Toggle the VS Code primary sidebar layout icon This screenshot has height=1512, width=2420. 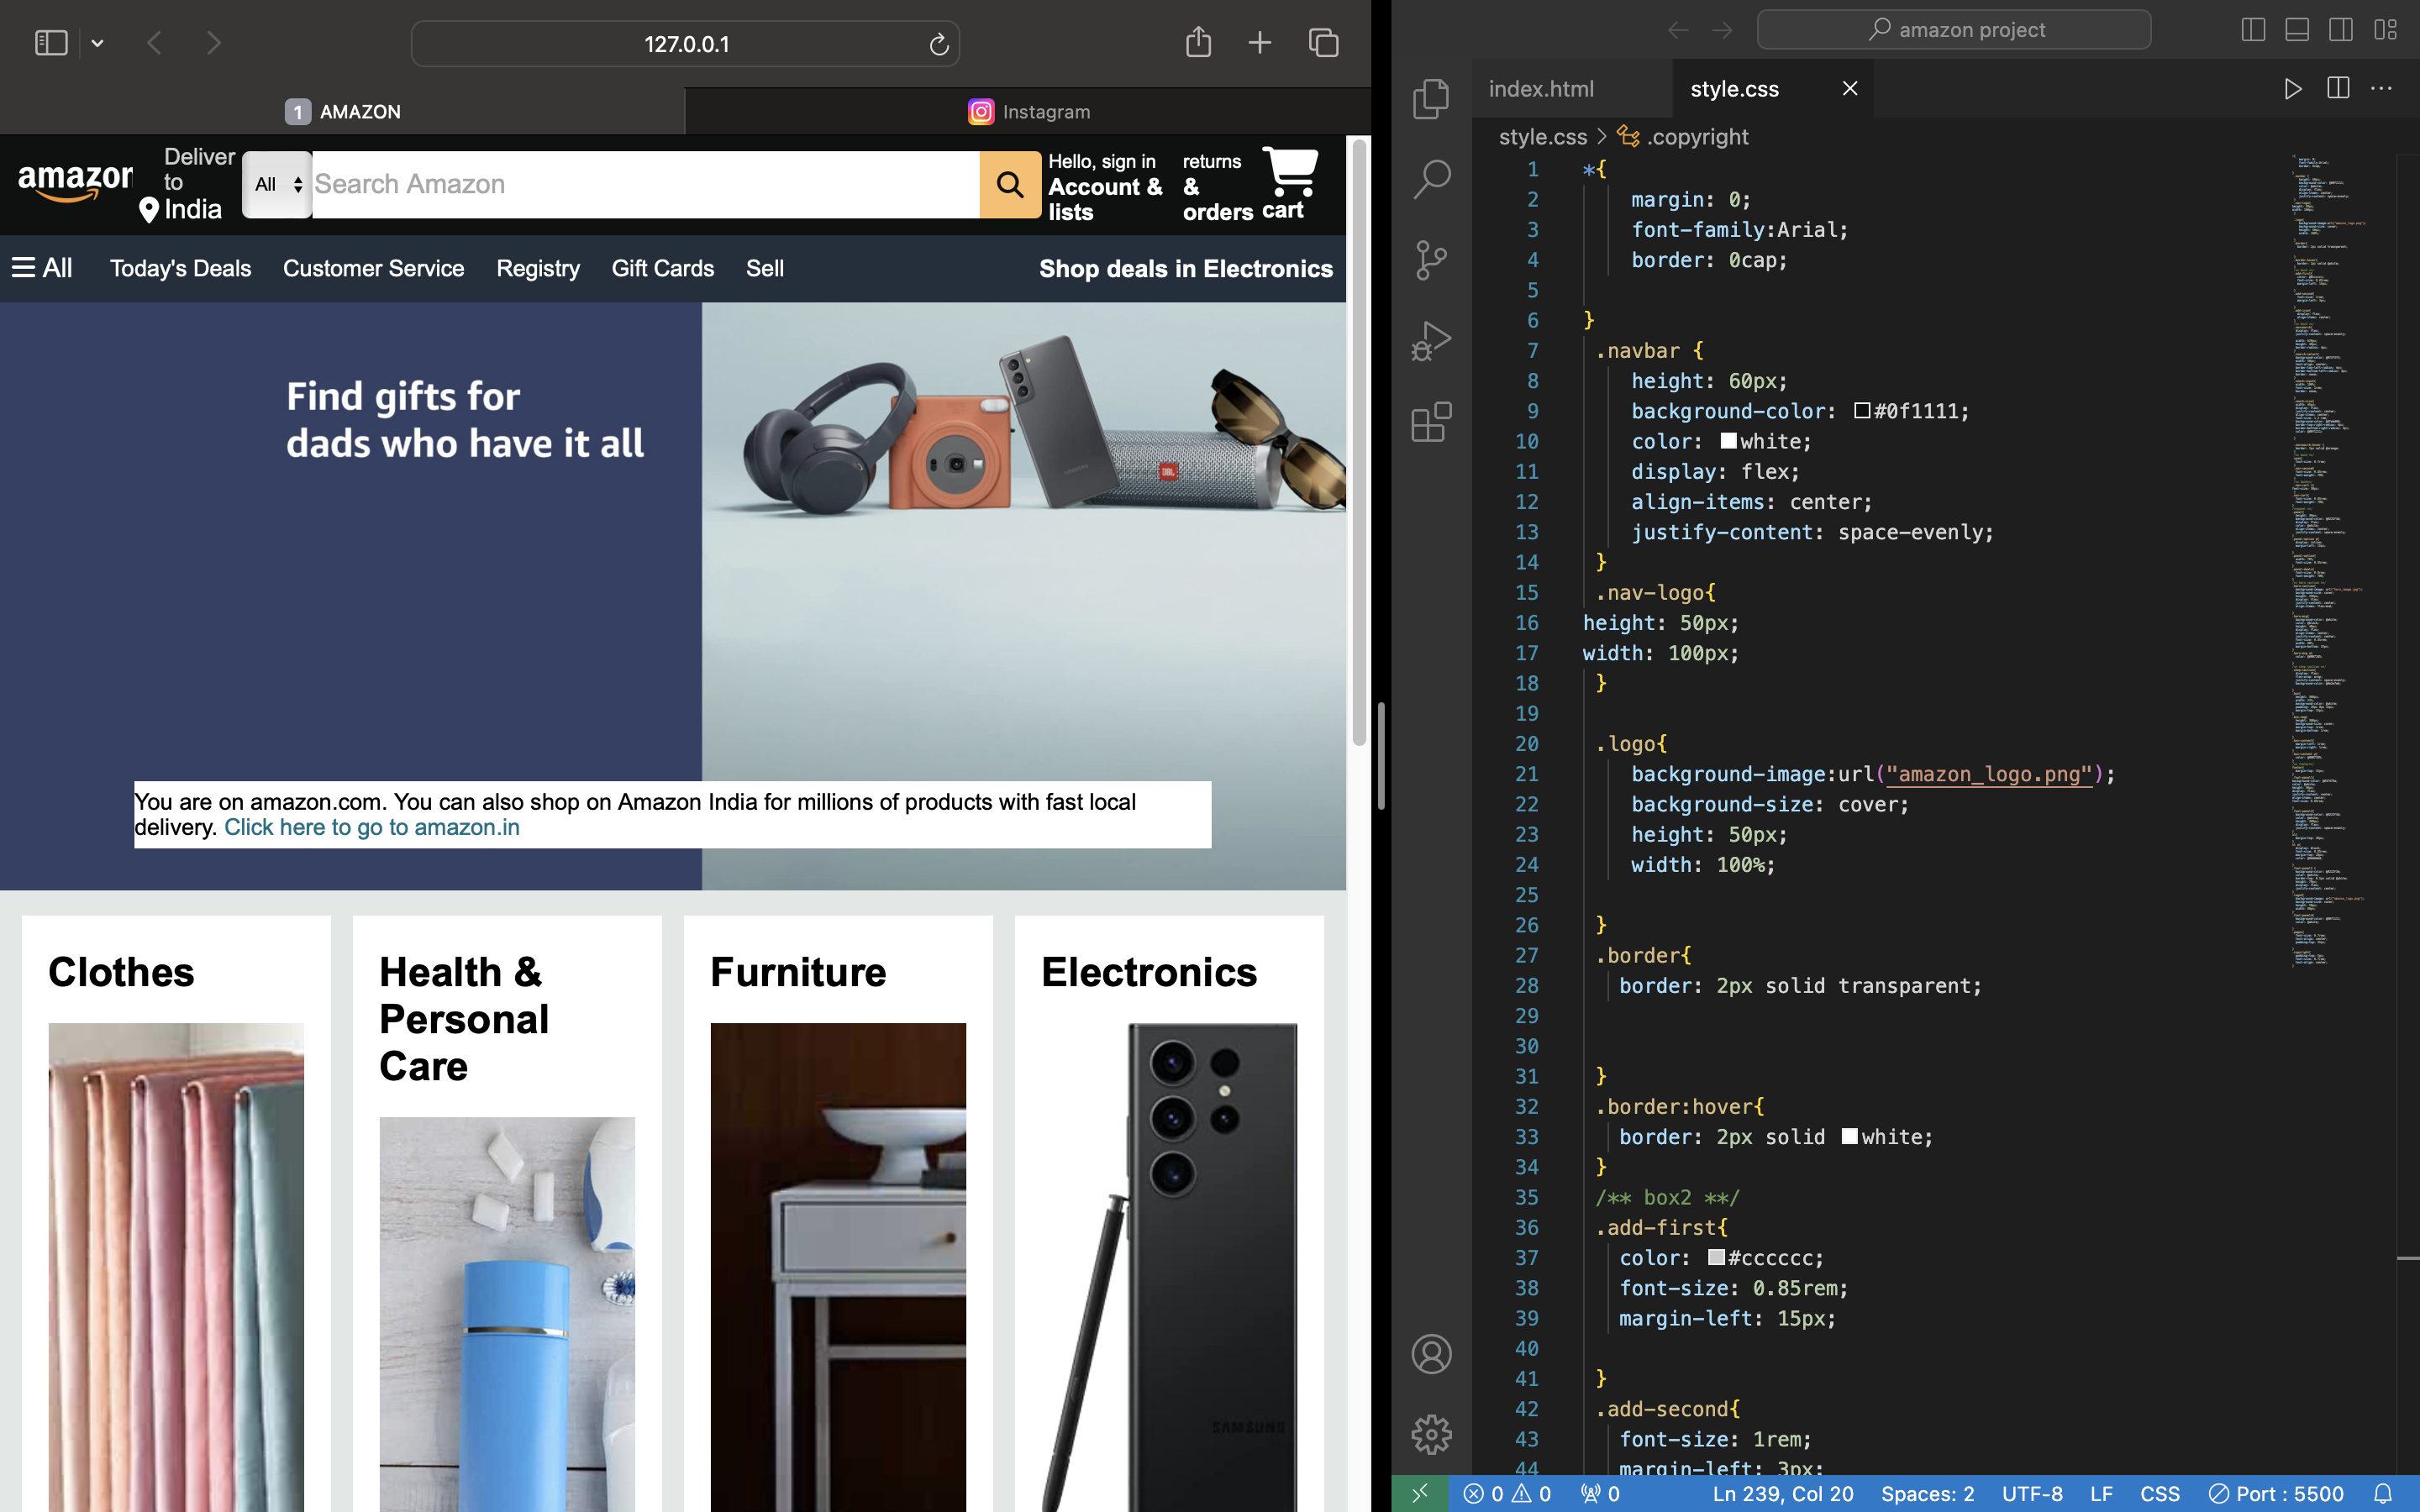click(x=2253, y=30)
